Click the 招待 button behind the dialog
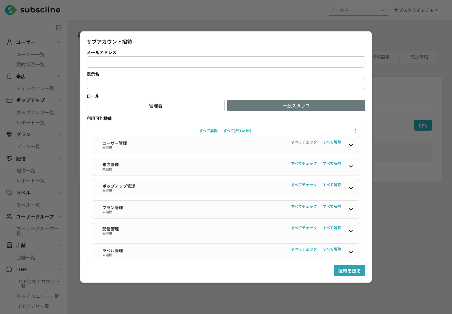The height and width of the screenshot is (314, 452). 423,125
